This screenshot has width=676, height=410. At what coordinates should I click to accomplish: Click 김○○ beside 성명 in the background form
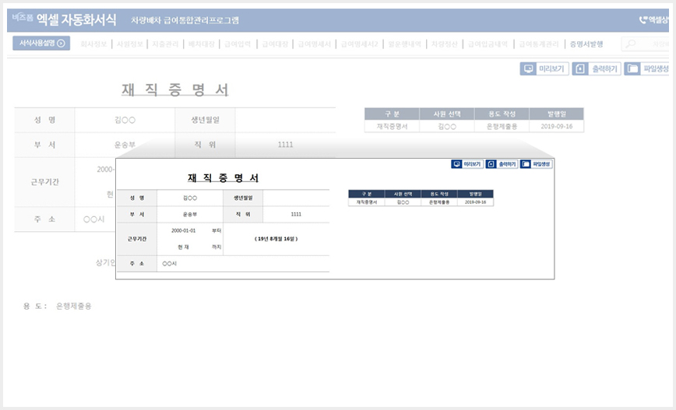click(x=125, y=120)
